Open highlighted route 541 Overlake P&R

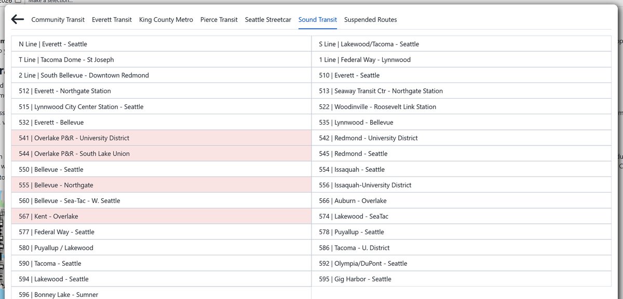pyautogui.click(x=161, y=138)
